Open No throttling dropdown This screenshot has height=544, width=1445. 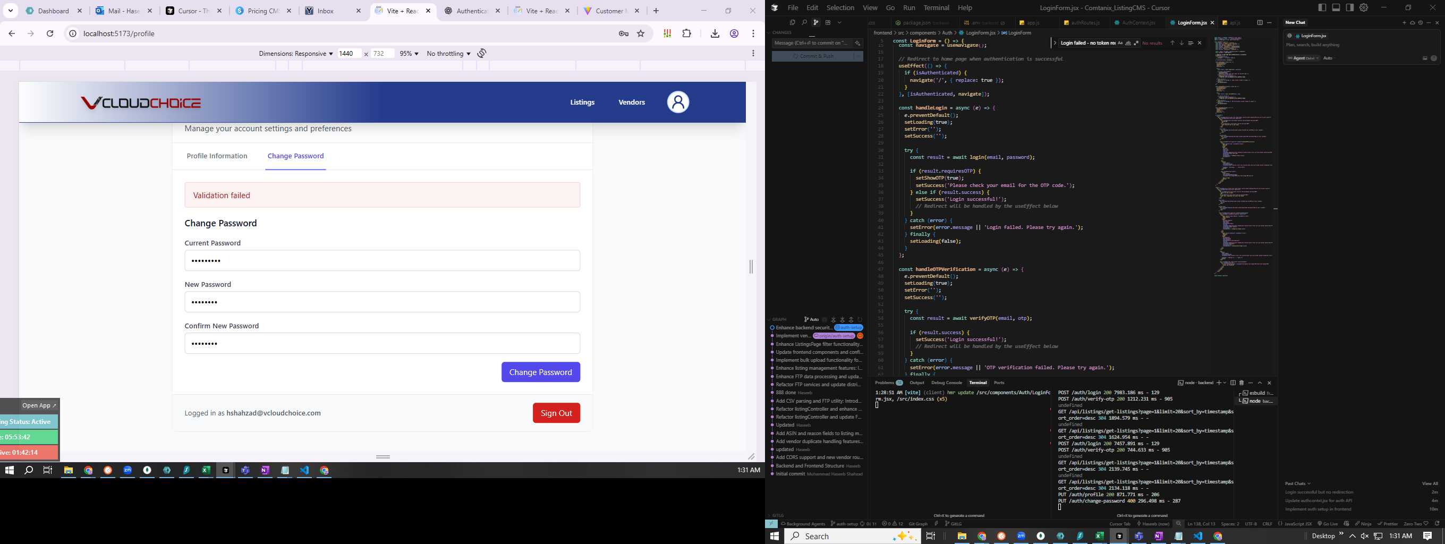[448, 54]
